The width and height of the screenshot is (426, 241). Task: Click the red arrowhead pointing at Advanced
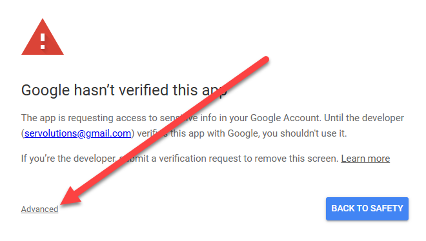click(70, 196)
